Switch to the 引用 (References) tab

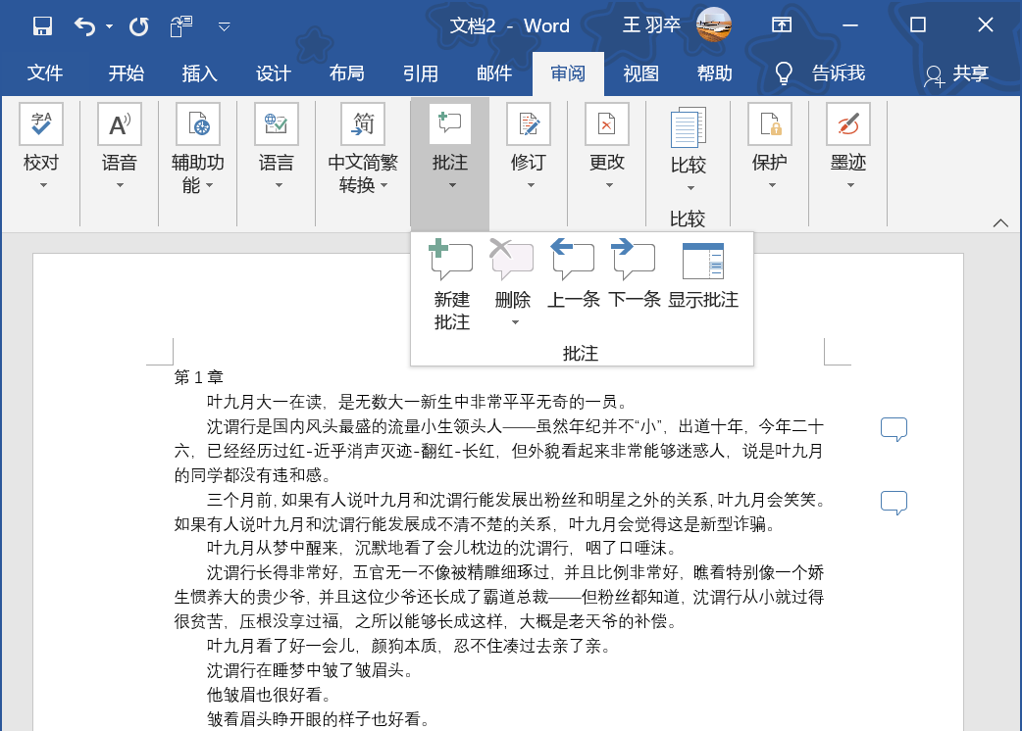click(421, 73)
